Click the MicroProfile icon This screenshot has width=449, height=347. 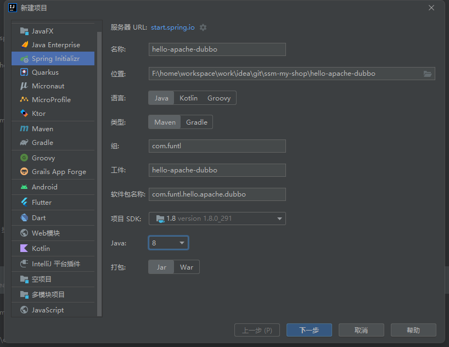pyautogui.click(x=24, y=99)
